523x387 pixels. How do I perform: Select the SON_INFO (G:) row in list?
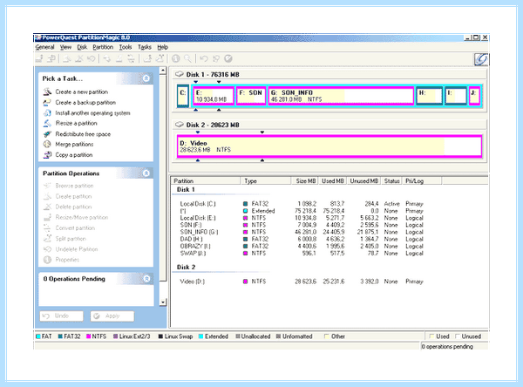[x=302, y=232]
